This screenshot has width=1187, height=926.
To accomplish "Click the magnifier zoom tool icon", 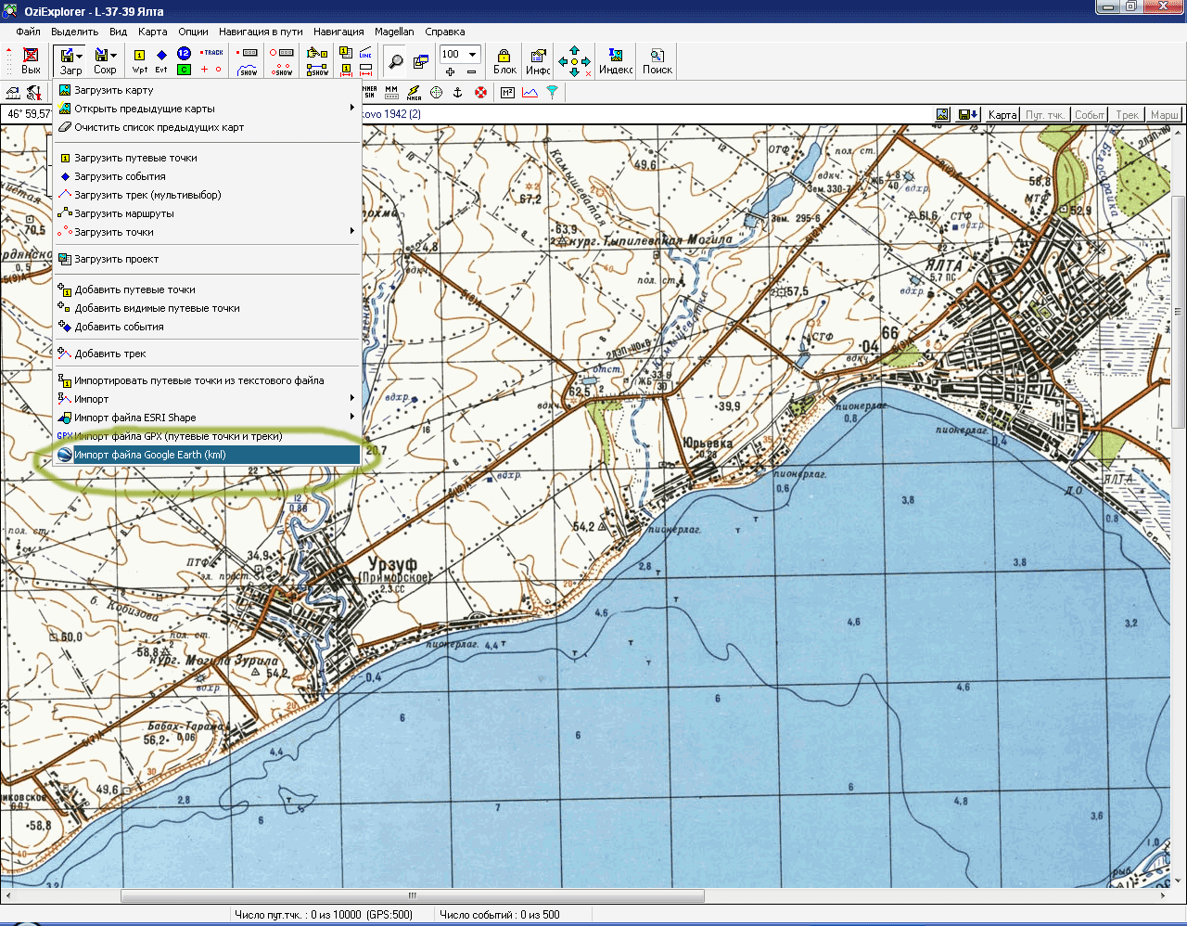I will point(396,62).
